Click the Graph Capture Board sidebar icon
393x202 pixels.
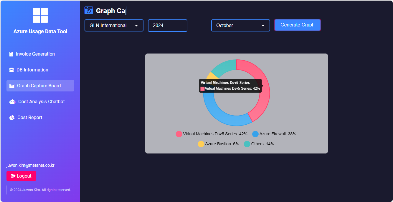12,86
